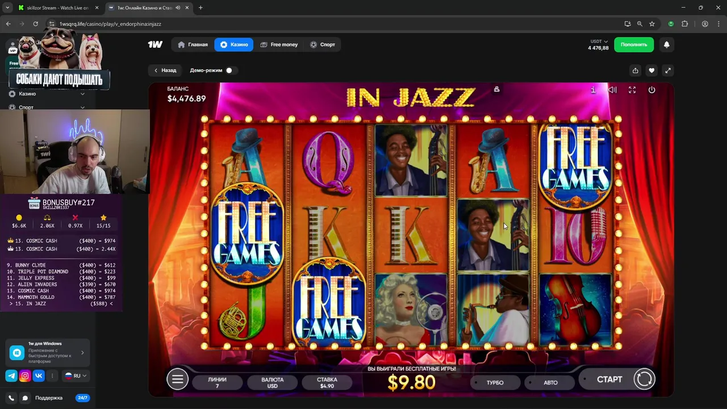
Task: Mute the game sound speaker icon
Action: click(612, 90)
